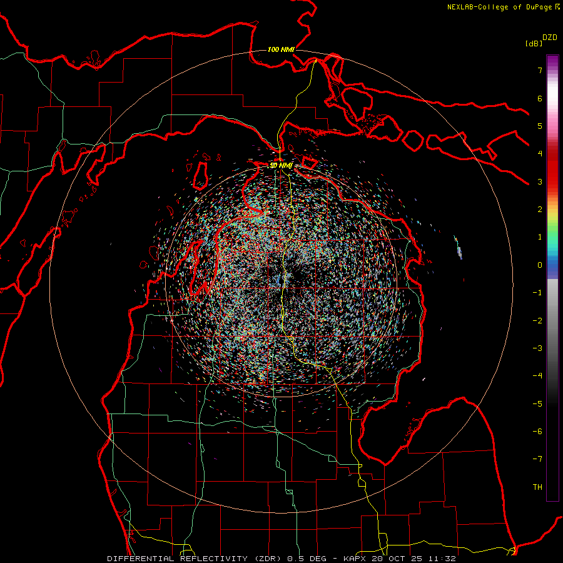Click the 20 OCT 25 11:32 timestamp
563x563 pixels.
coord(414,559)
